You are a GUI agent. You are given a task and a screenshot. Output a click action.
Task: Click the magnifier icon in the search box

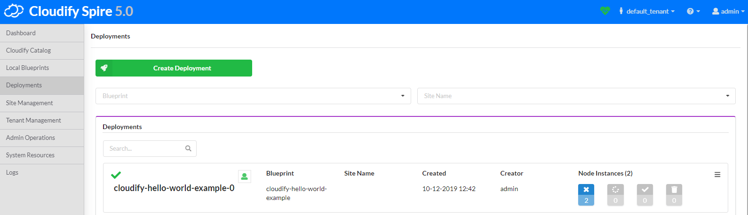pos(188,149)
